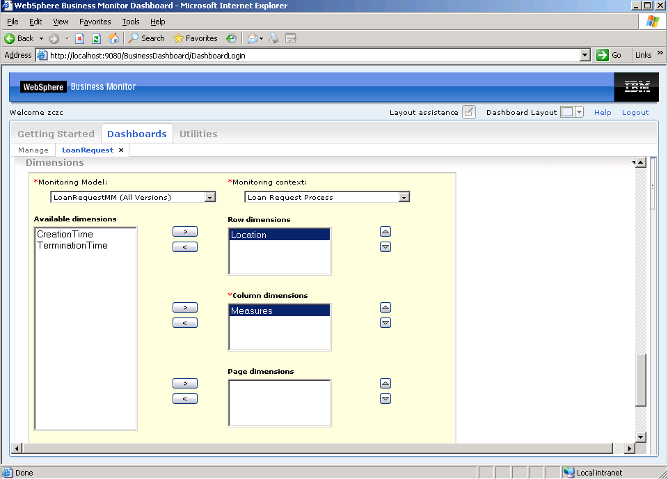Move Page dimension down arrow icon
668x479 pixels.
385,399
